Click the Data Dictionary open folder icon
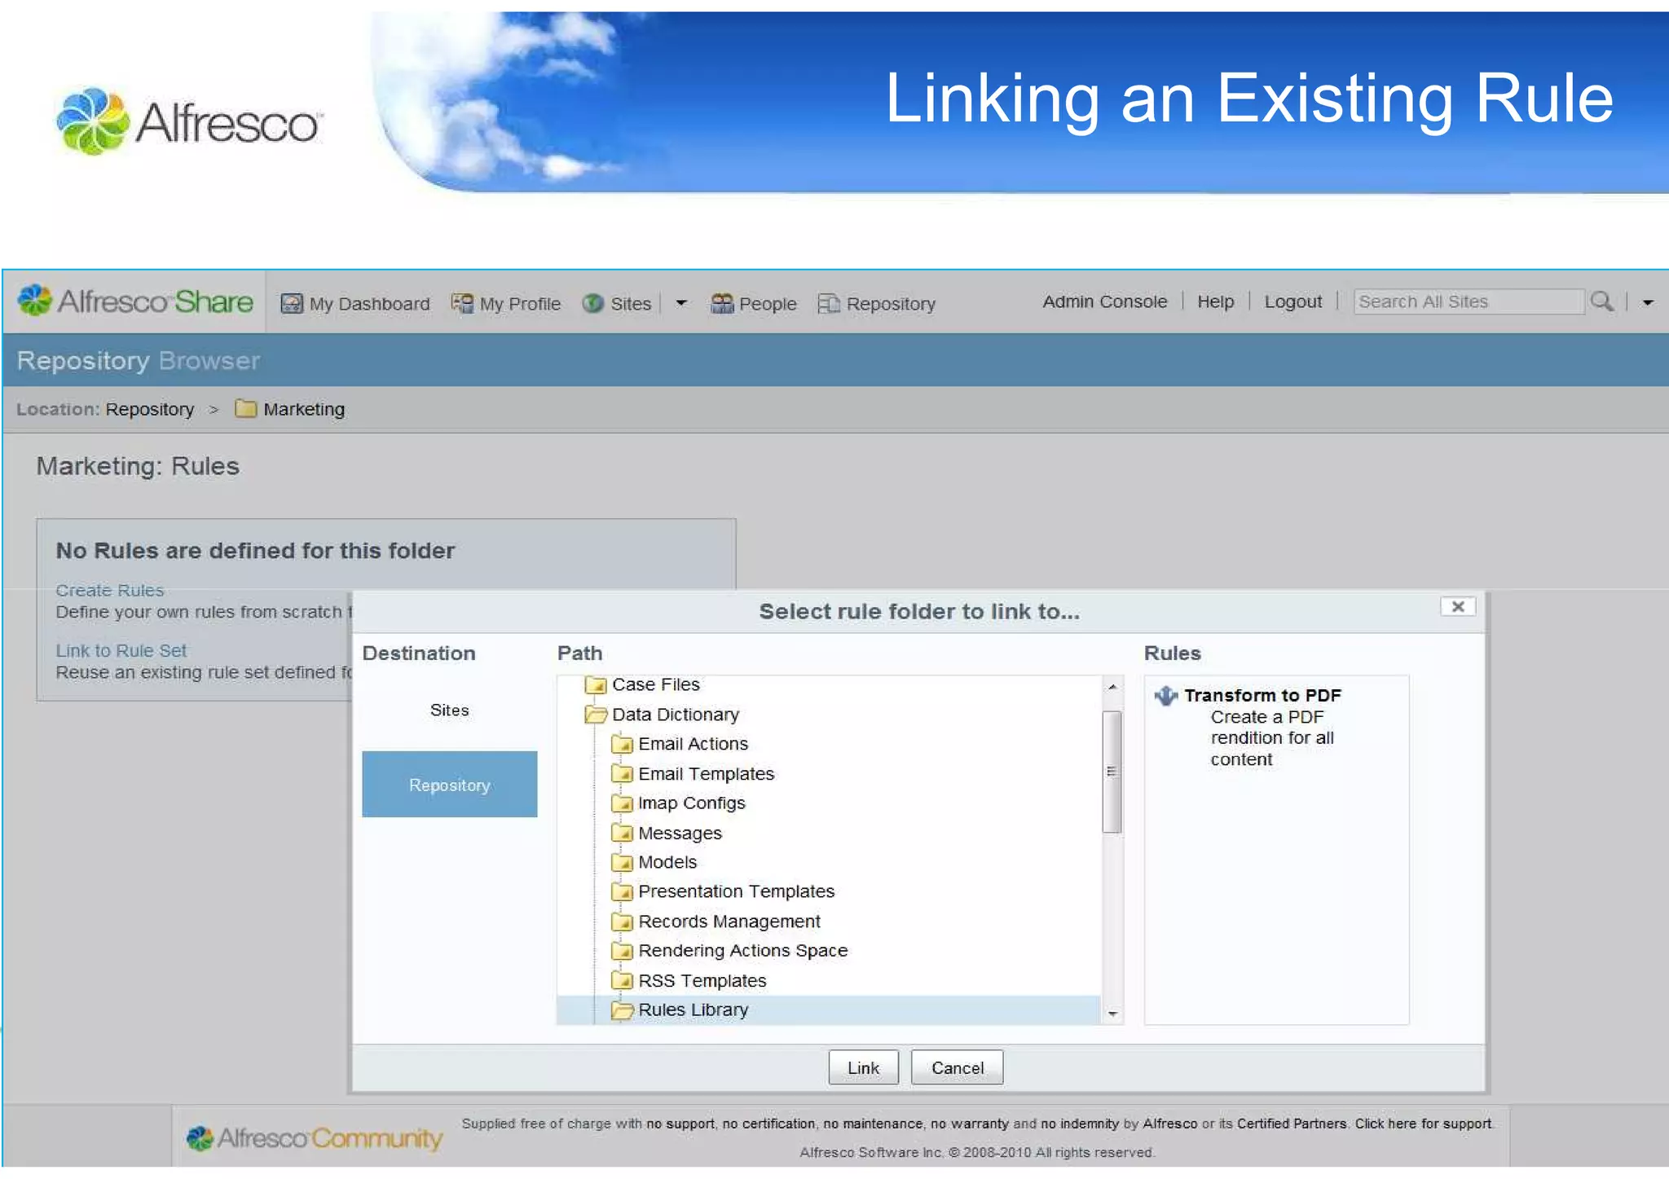Image resolution: width=1669 pixels, height=1179 pixels. tap(596, 715)
